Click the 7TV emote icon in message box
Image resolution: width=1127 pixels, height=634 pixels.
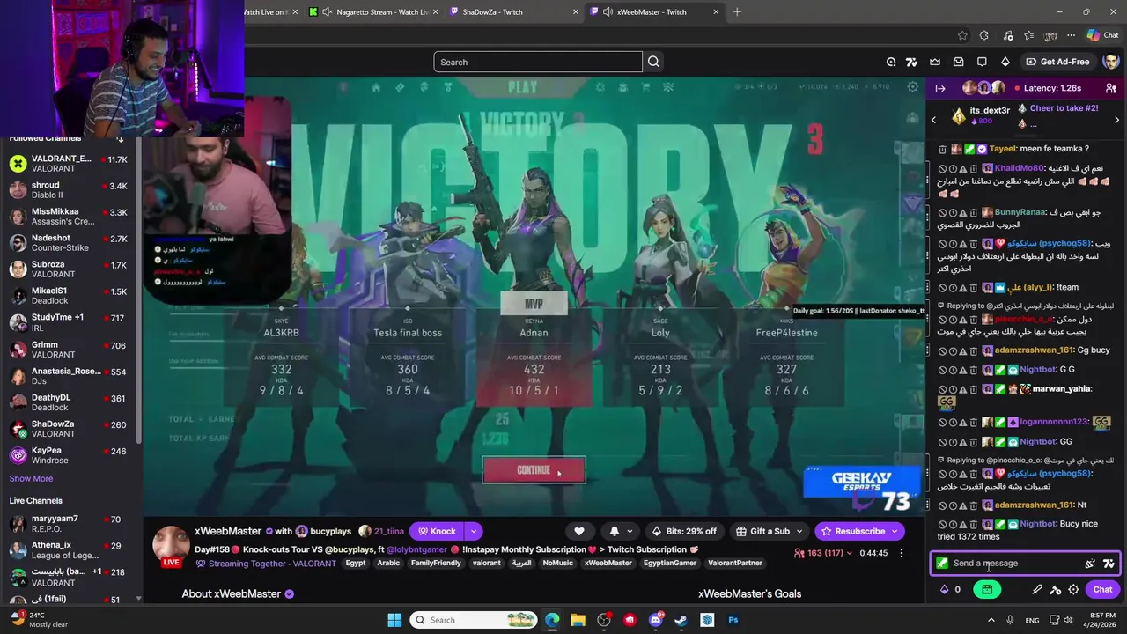(1109, 564)
